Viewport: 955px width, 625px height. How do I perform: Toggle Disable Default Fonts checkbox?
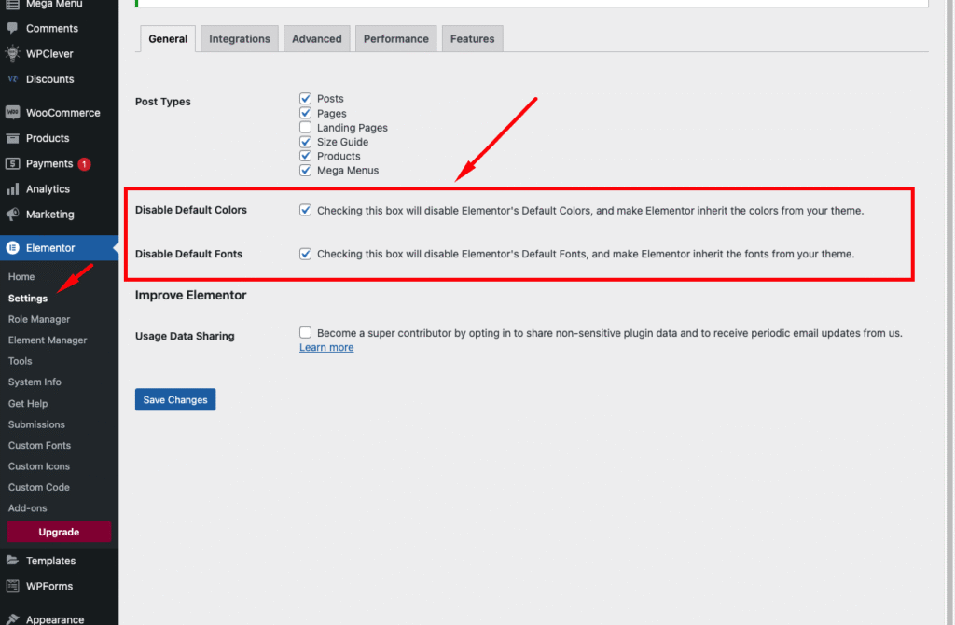coord(305,254)
